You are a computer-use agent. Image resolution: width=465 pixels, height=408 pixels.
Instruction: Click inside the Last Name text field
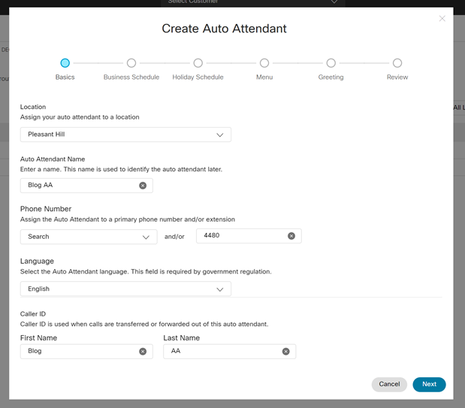[x=222, y=352]
